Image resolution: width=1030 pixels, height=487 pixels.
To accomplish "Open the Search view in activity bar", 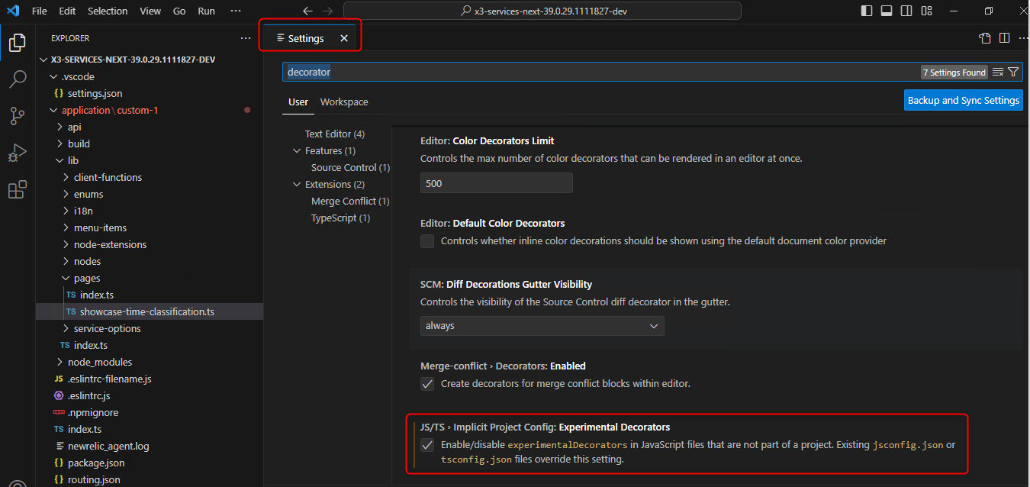I will click(18, 79).
